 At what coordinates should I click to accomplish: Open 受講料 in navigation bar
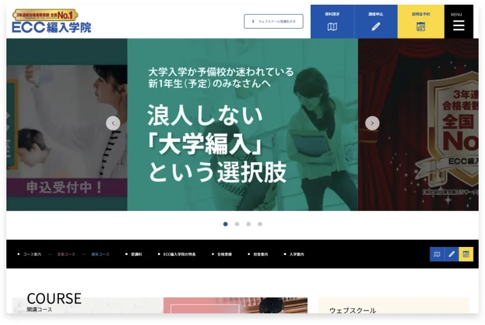136,255
